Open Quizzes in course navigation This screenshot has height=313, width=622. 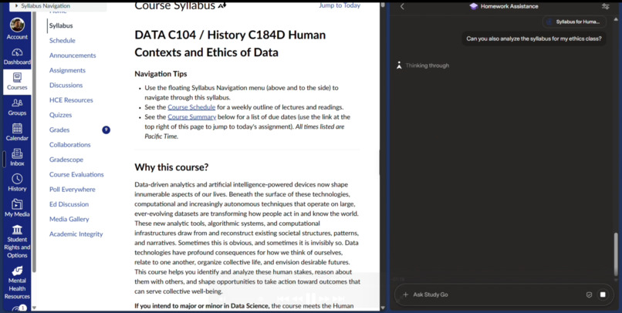tap(61, 115)
